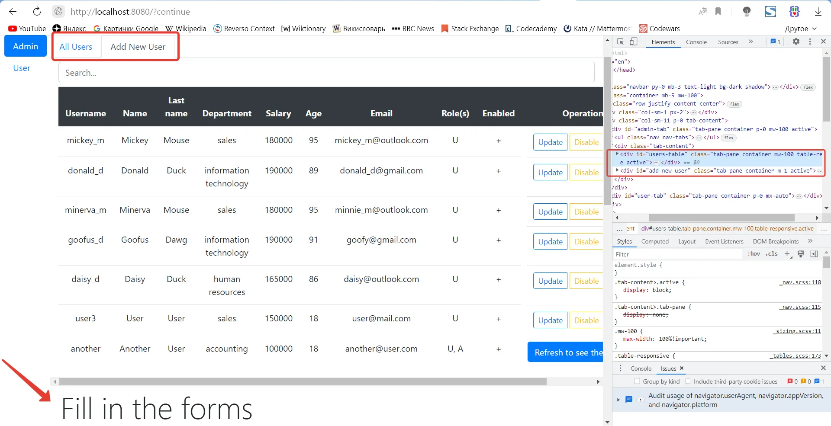Open the purple shield extension icon
The width and height of the screenshot is (831, 426).
[794, 12]
